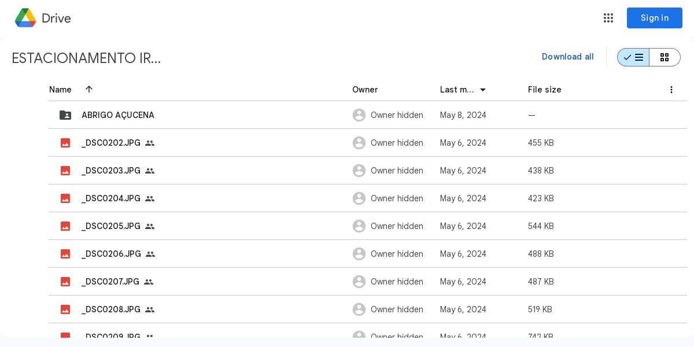The width and height of the screenshot is (694, 347).
Task: Reverse the Name sort direction arrow
Action: point(89,89)
